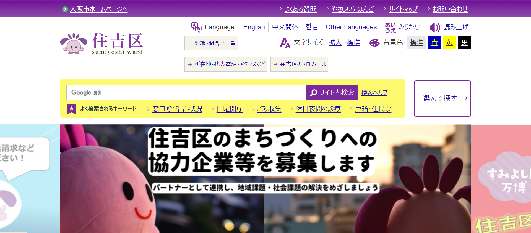Open 所在地・代表電話・アクセスなど button
Image resolution: width=531 pixels, height=233 pixels.
pyautogui.click(x=226, y=64)
